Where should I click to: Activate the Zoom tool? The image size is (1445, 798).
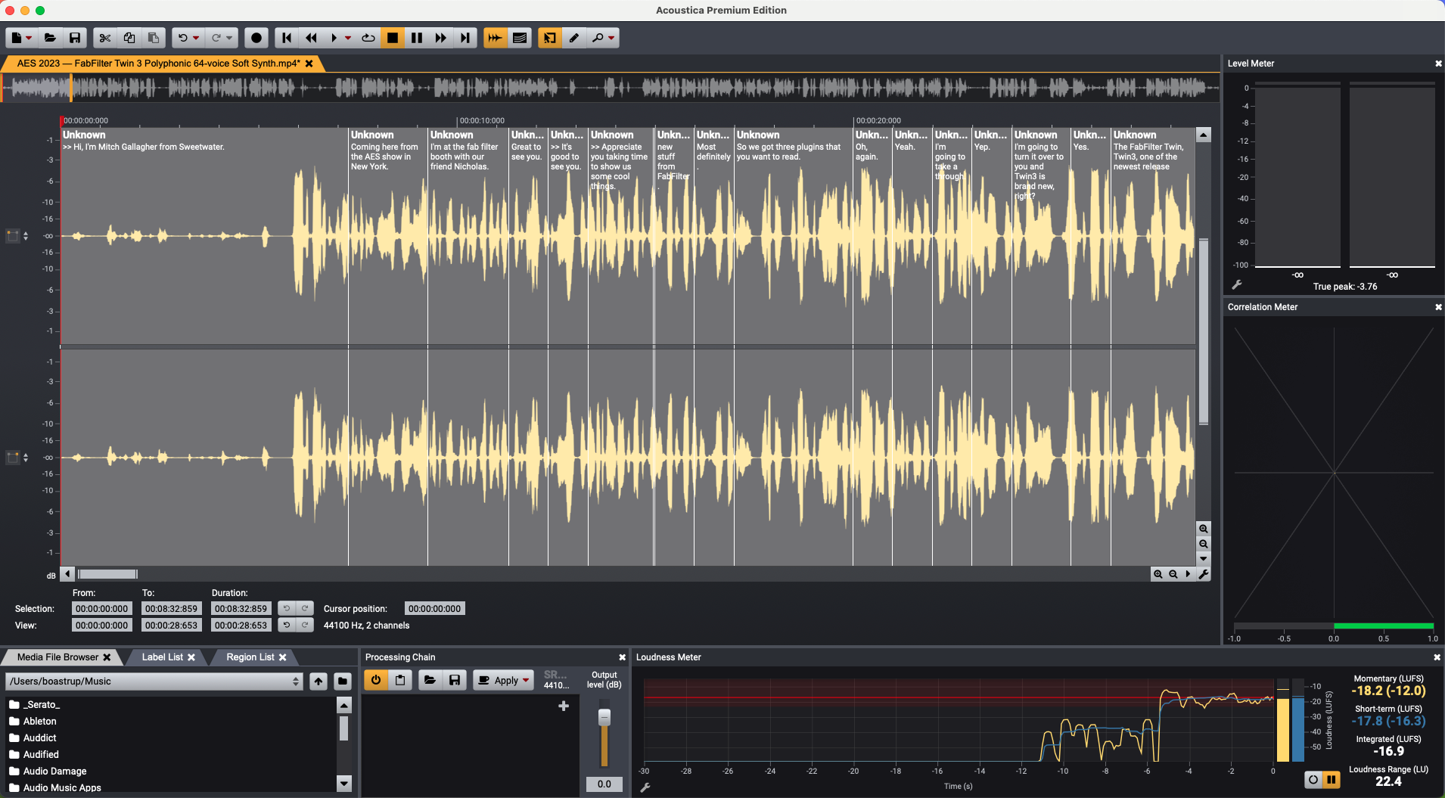[x=598, y=37]
